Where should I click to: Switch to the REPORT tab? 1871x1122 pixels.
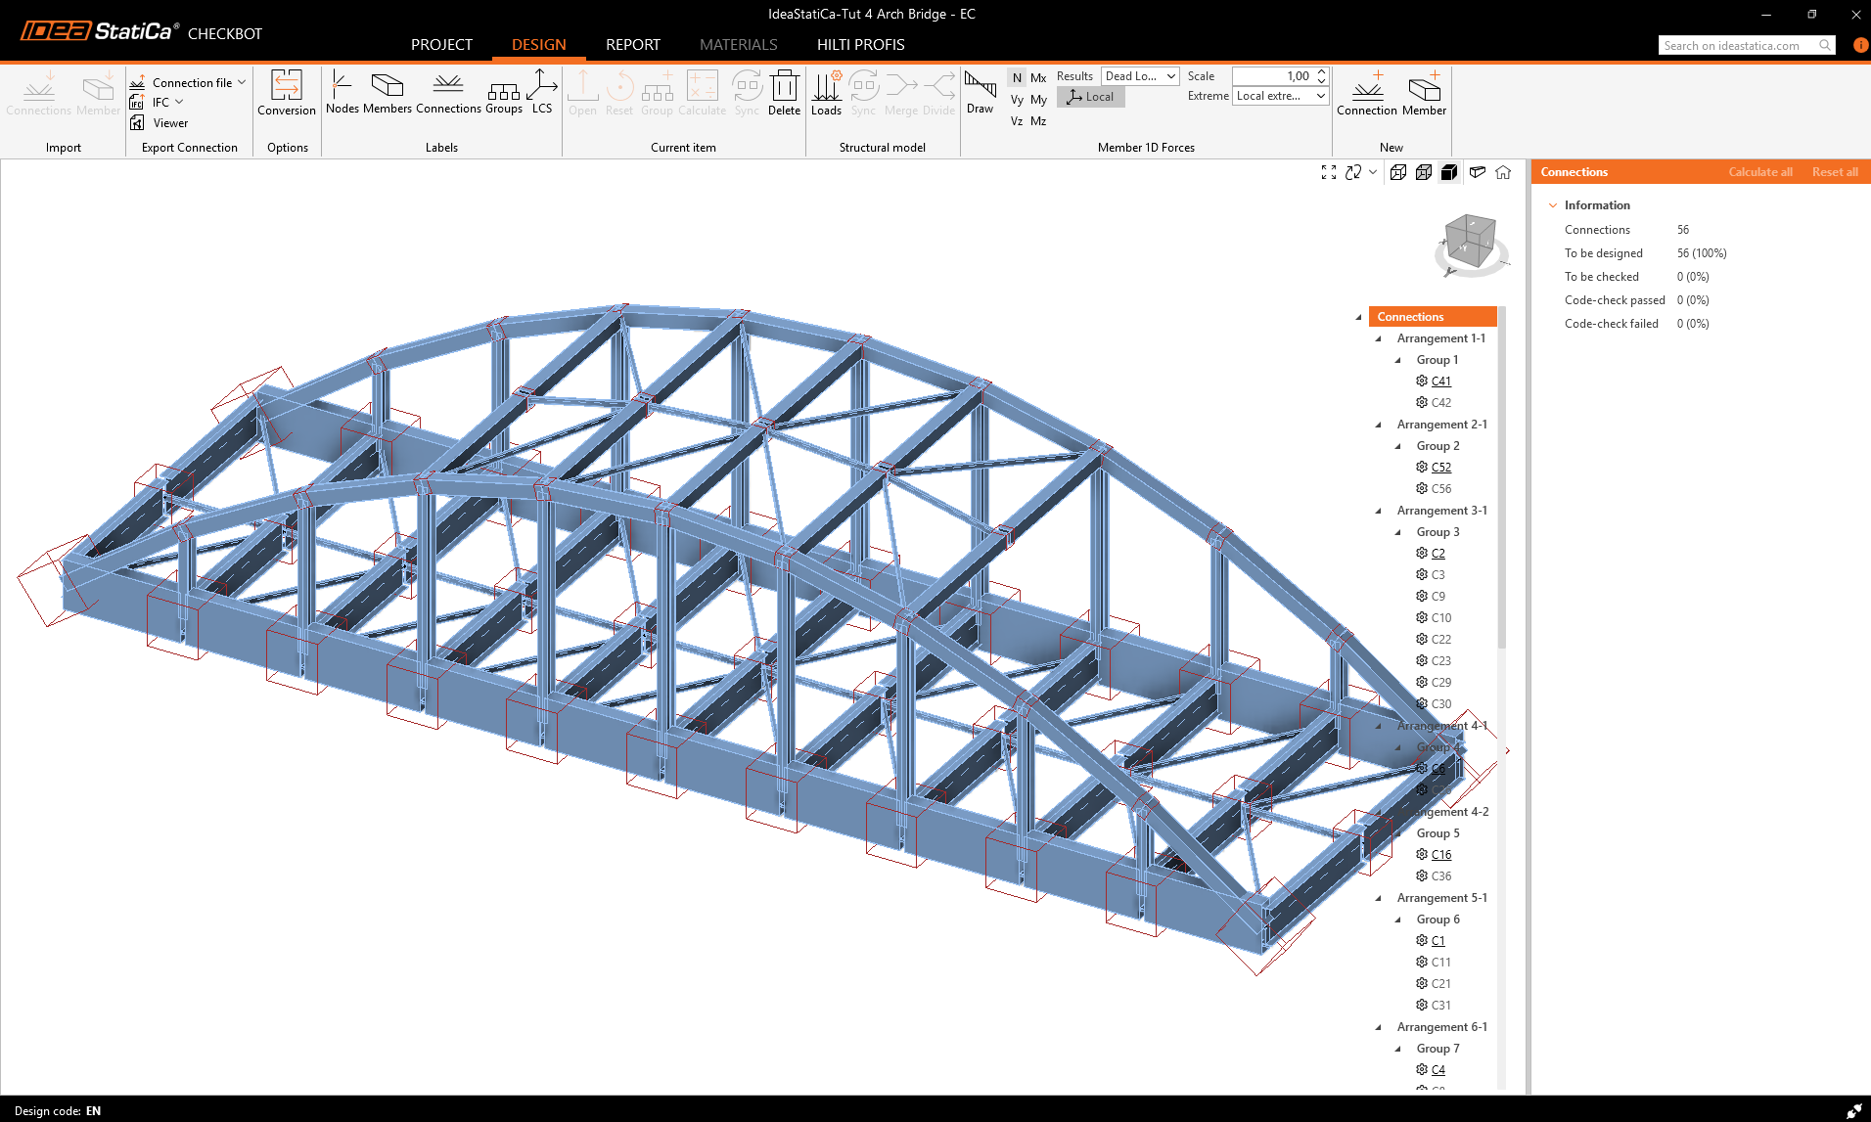click(632, 45)
